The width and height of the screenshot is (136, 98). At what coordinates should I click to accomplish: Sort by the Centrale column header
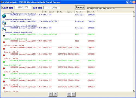(53, 12)
